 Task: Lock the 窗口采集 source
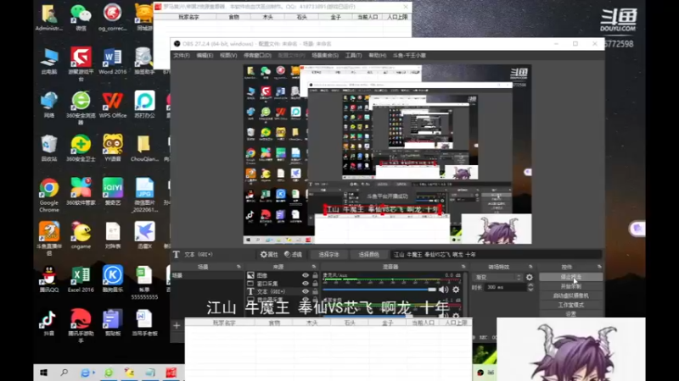click(x=315, y=284)
